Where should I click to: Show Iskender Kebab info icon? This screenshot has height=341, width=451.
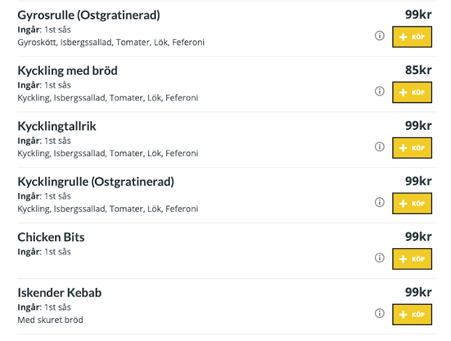pos(380,314)
